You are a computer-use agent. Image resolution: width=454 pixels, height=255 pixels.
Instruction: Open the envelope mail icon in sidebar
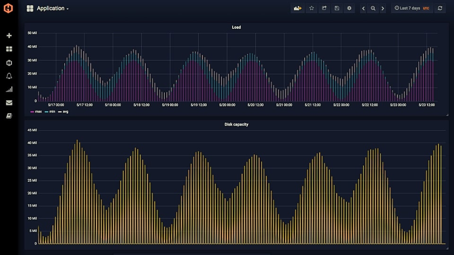(x=9, y=103)
